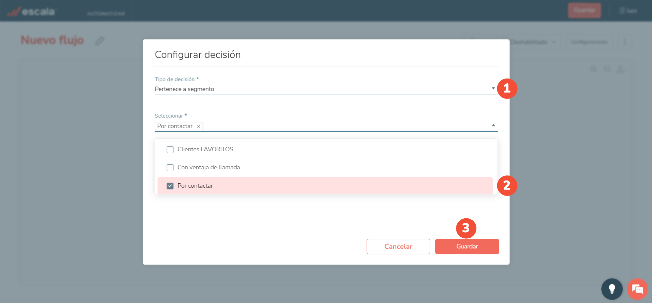Image resolution: width=652 pixels, height=303 pixels.
Task: Click the pencil icon beside Nuevo flujo
Action: 99,41
